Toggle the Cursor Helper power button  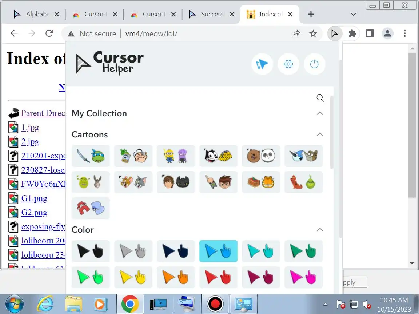(314, 64)
